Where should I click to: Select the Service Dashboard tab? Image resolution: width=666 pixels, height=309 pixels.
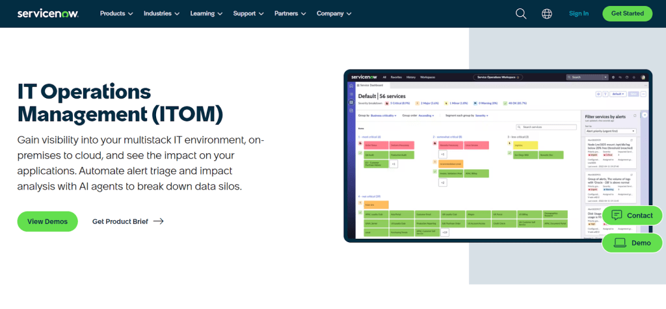pyautogui.click(x=371, y=85)
